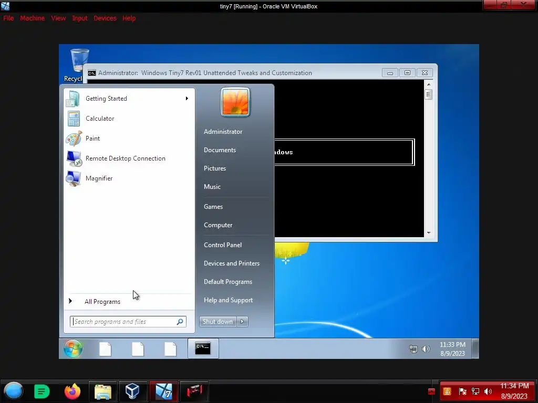Click the command prompt taskbar button
Viewport: 538px width, 403px height.
pyautogui.click(x=203, y=348)
